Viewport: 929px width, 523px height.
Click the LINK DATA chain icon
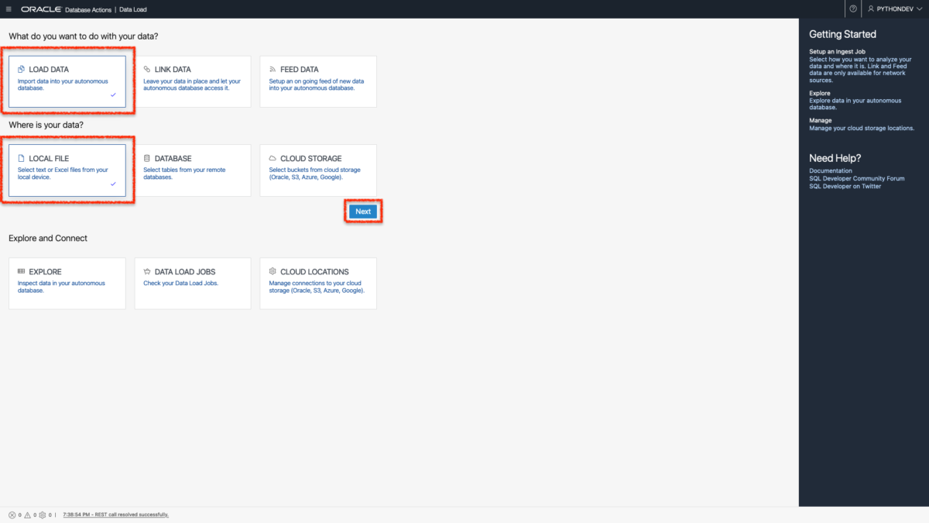pos(147,69)
